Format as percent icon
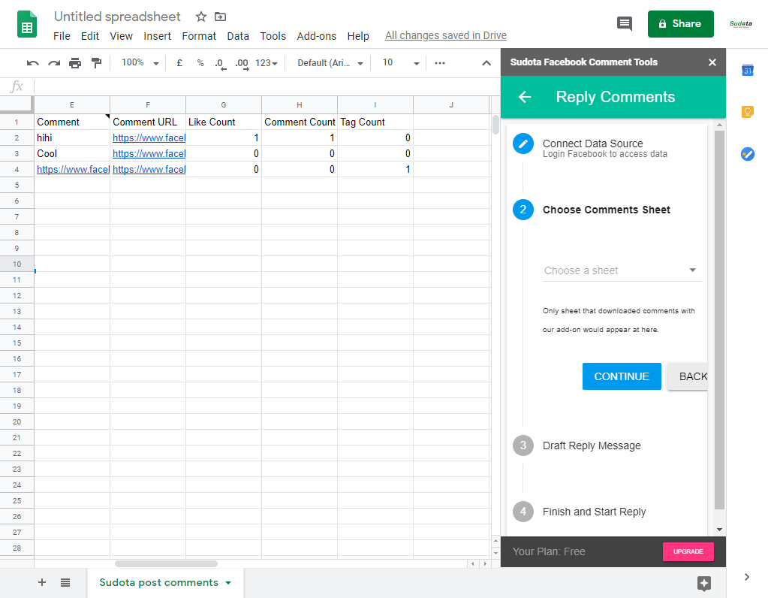This screenshot has width=768, height=598. tap(200, 63)
